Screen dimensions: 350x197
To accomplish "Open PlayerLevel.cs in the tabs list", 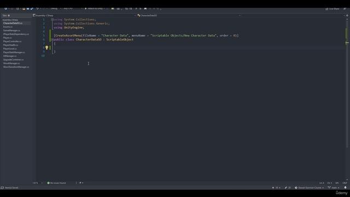I will (10, 49).
